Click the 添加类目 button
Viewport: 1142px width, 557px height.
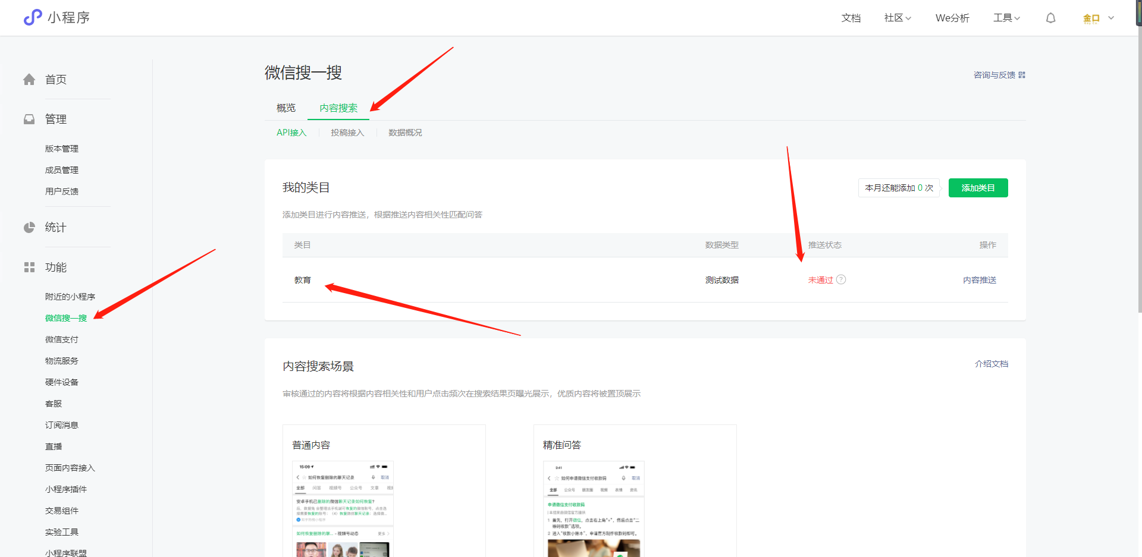(978, 188)
